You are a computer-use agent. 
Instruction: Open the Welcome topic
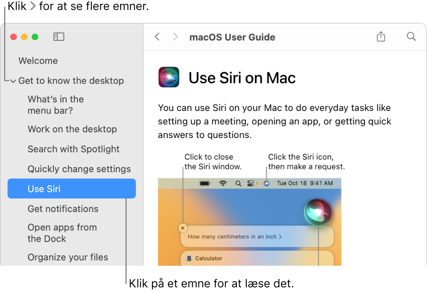tap(38, 60)
